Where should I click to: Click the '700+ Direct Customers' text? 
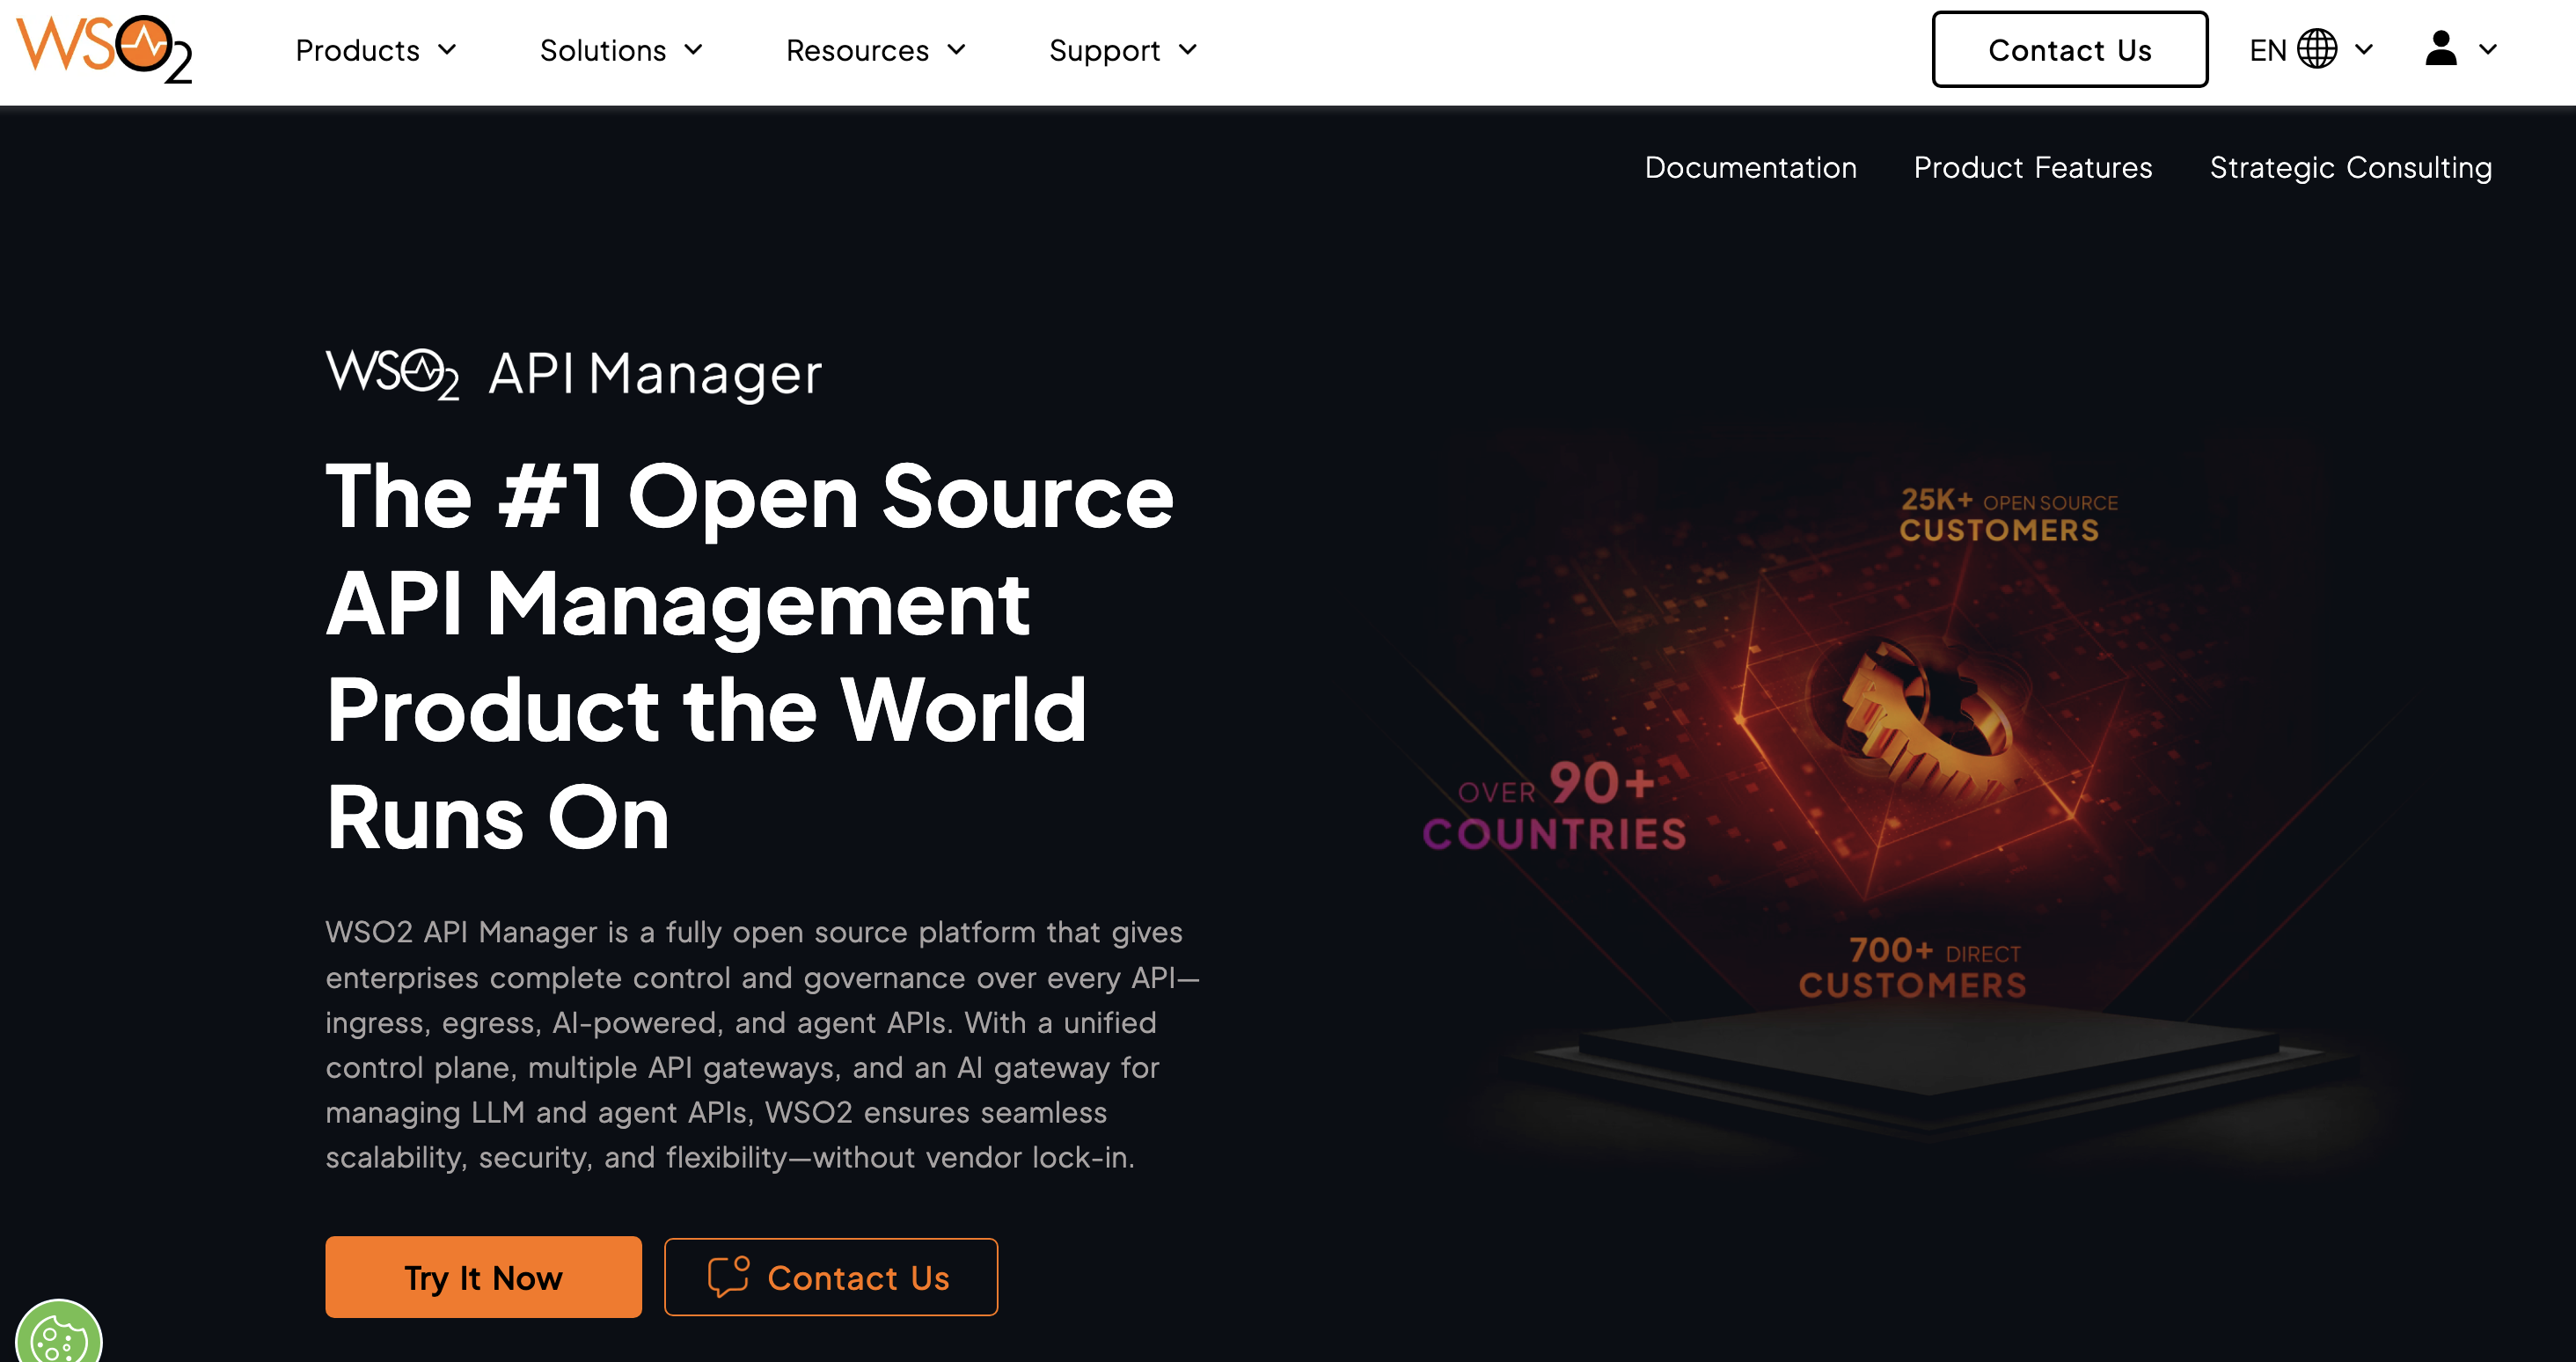[x=1912, y=967]
